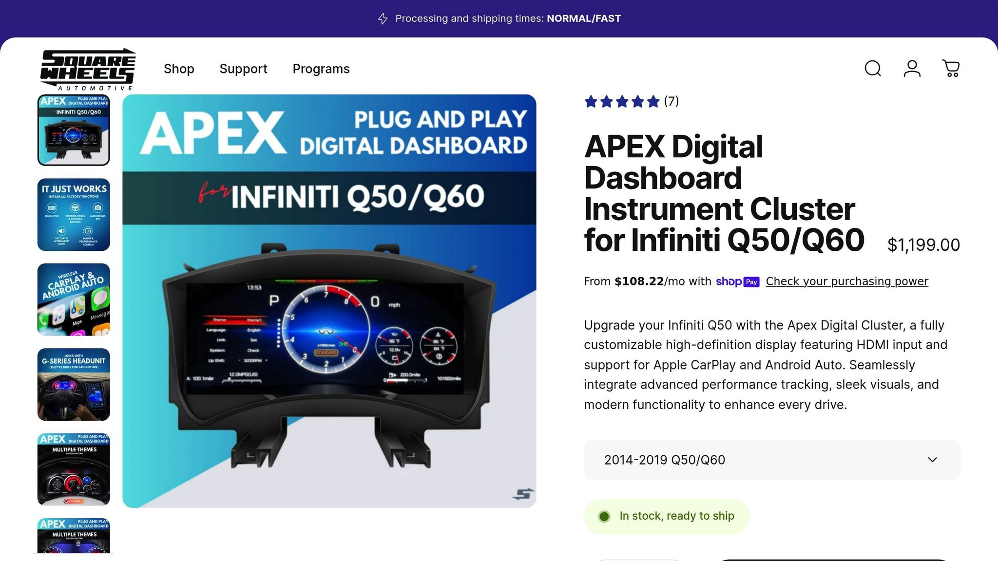Open the Support menu
This screenshot has height=561, width=998.
pos(243,69)
